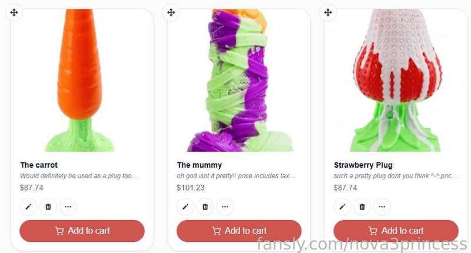Expand The mummy truncated description text
This screenshot has width=471, height=253.
(x=237, y=176)
